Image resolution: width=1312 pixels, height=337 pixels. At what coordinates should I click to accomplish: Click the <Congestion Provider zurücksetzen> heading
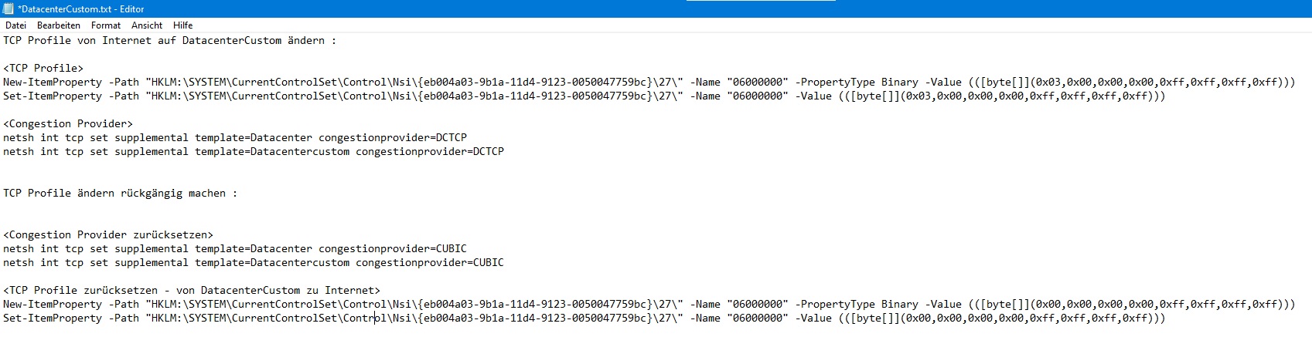click(x=108, y=234)
